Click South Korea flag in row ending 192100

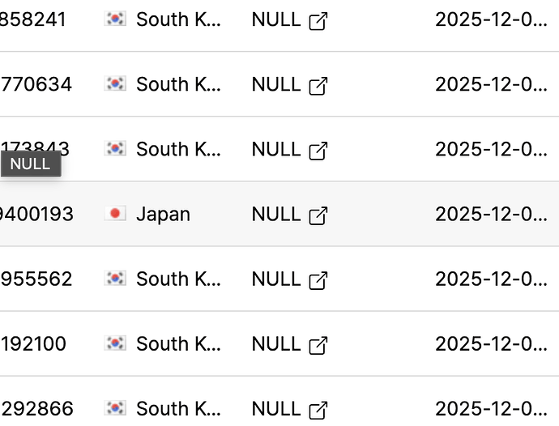(x=116, y=343)
